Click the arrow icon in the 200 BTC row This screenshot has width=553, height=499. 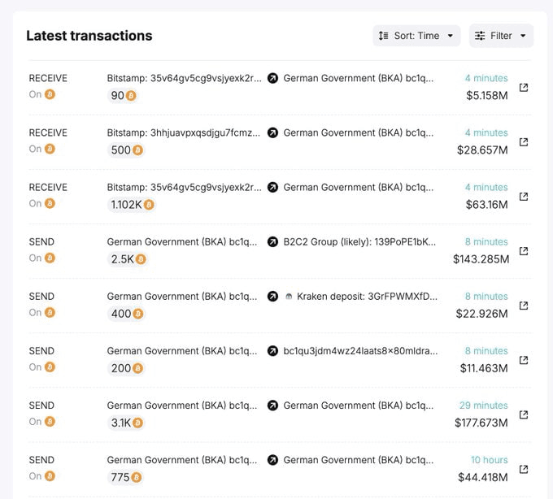[272, 351]
